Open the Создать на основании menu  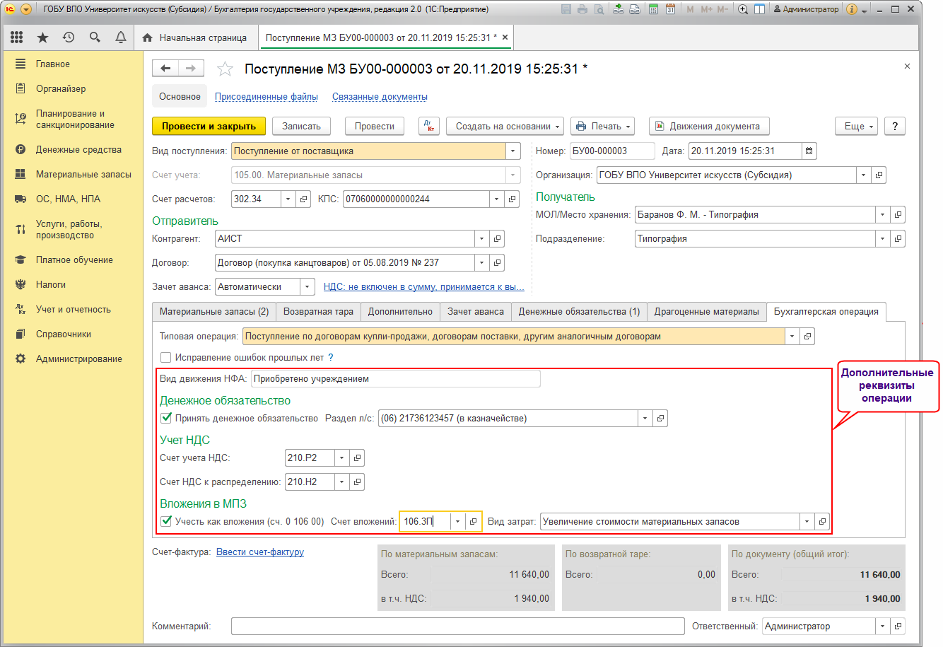(x=505, y=126)
